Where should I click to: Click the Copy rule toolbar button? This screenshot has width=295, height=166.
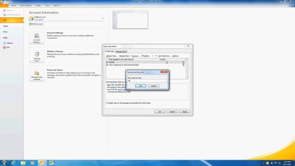click(136, 56)
